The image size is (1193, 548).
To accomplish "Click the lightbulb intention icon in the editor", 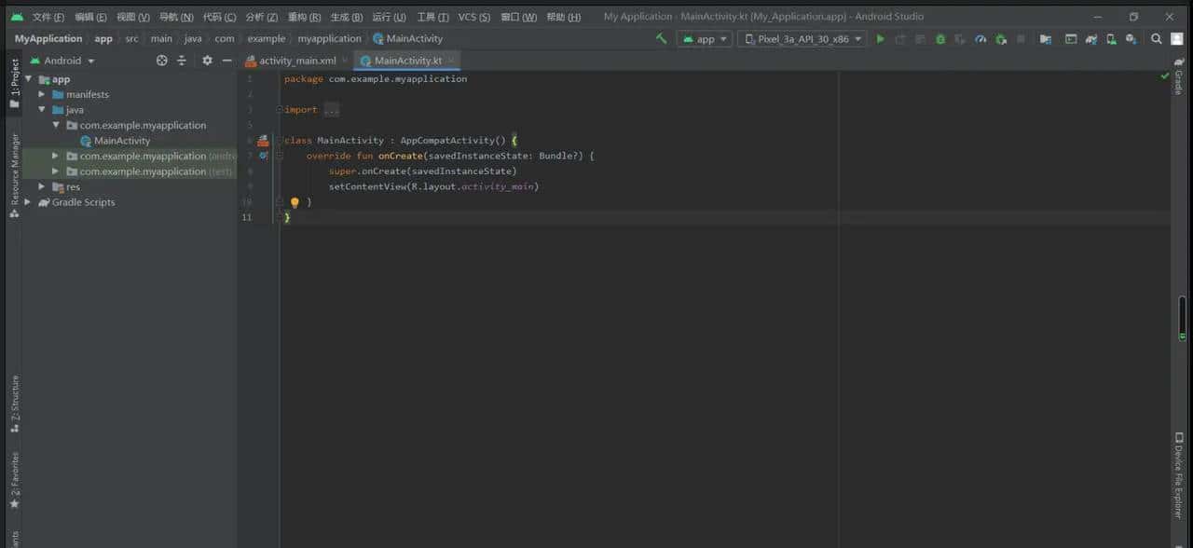I will click(295, 201).
